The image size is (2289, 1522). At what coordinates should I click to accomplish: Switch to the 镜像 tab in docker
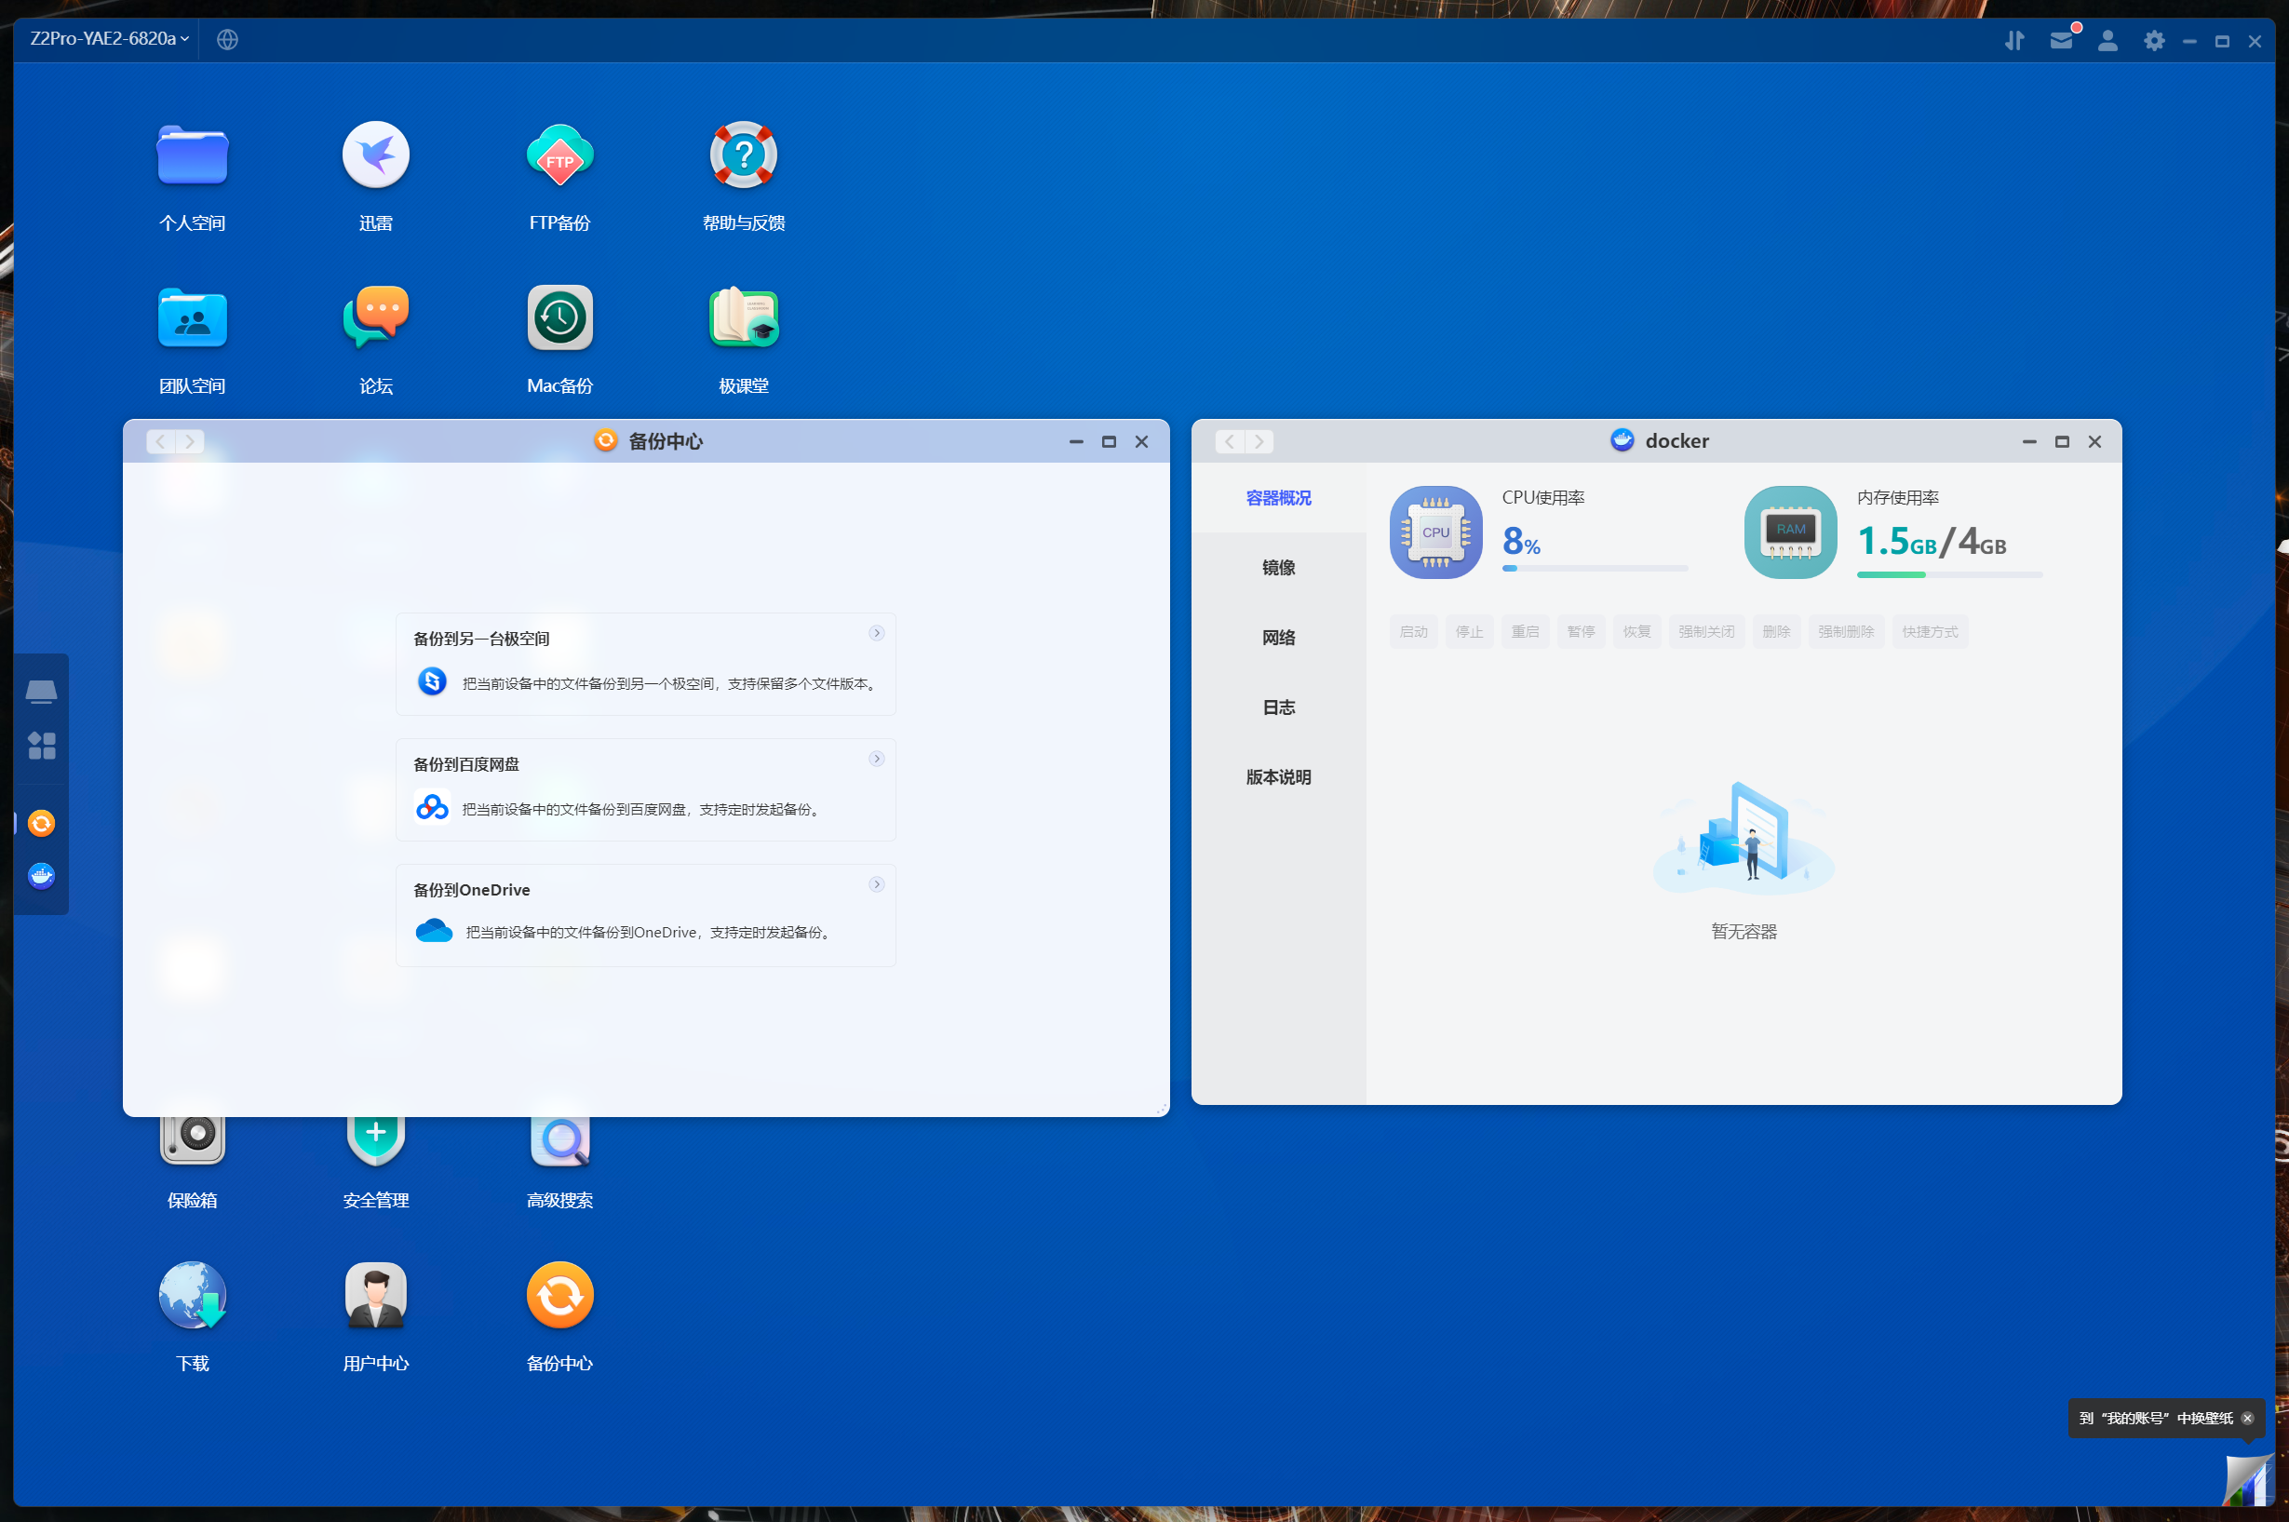click(x=1277, y=568)
